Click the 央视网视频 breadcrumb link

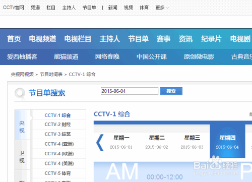pos(22,74)
